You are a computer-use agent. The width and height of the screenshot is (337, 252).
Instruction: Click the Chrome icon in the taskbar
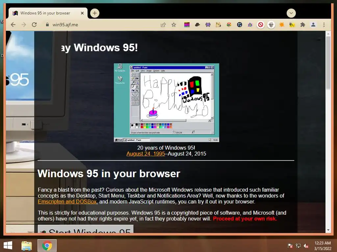(x=47, y=245)
